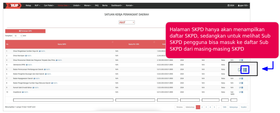Go to Selanjutnya page in pagination
Image resolution: width=280 pixels, height=113 pixels.
point(233,107)
